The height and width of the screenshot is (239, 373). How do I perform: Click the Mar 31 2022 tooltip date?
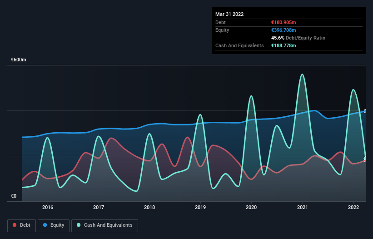coord(229,14)
